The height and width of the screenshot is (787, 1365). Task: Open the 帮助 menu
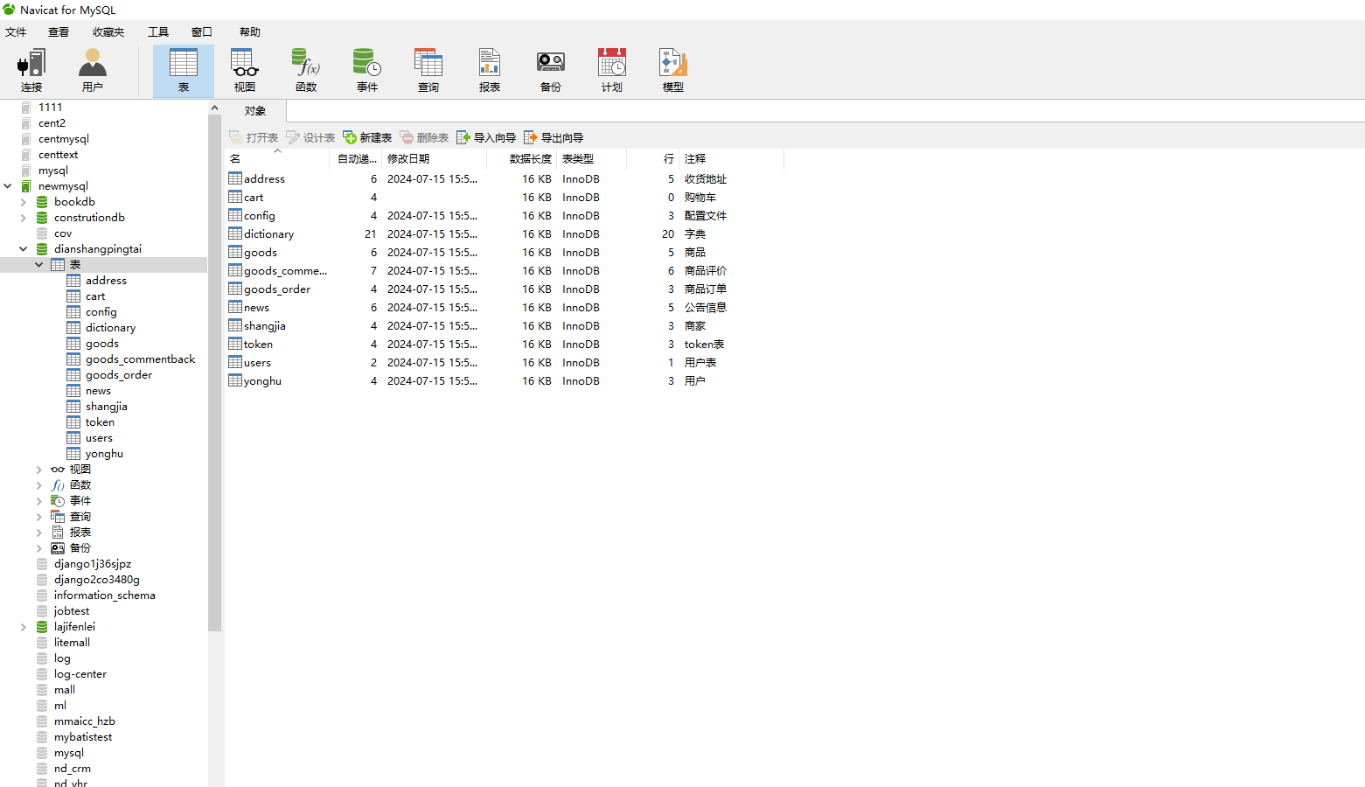[250, 31]
